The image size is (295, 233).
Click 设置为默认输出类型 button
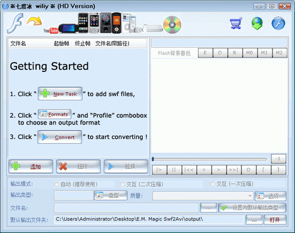[x=253, y=208]
